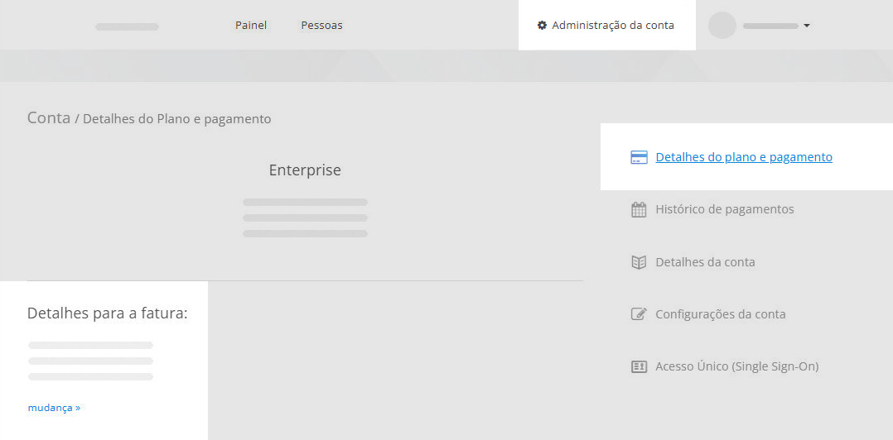Open the Pessoas section
The height and width of the screenshot is (440, 893).
point(321,26)
